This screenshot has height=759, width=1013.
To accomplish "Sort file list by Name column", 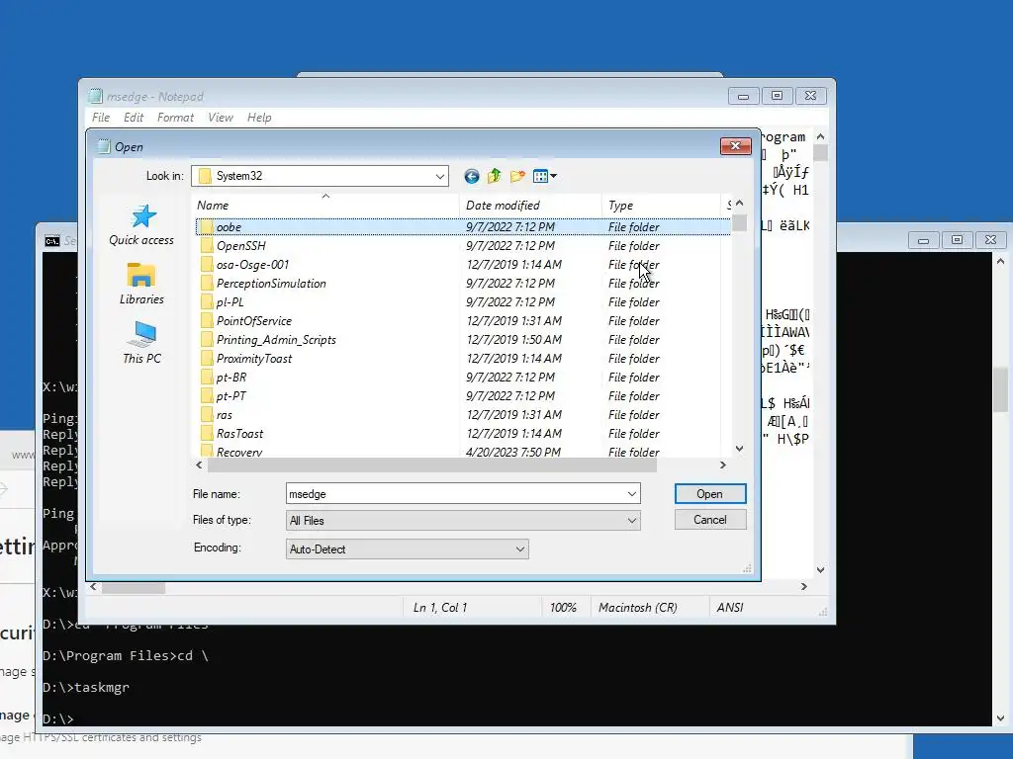I will pos(326,206).
